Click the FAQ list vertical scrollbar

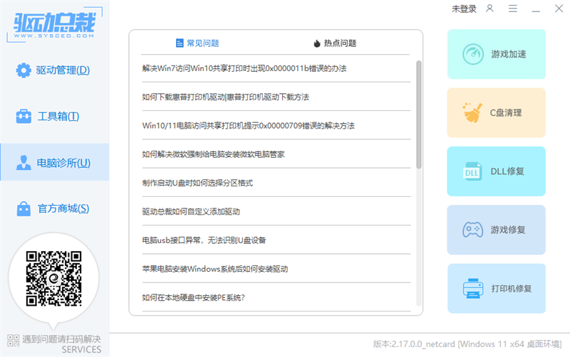click(419, 114)
